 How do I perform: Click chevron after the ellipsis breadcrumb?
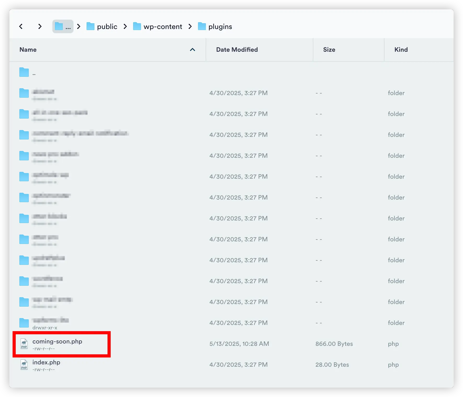pyautogui.click(x=79, y=26)
